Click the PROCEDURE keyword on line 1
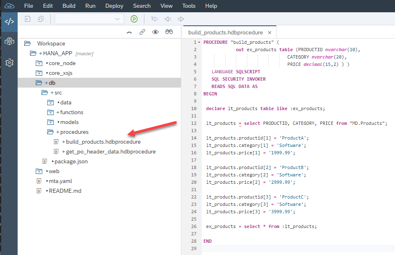 pos(215,42)
